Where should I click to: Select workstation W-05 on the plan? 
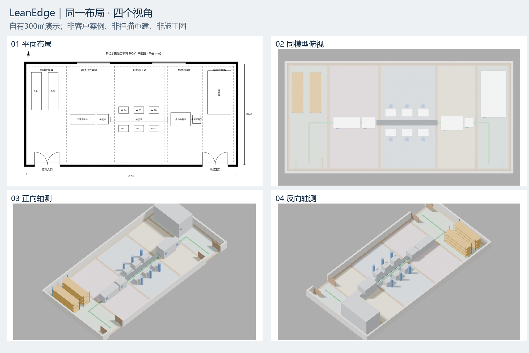[x=139, y=110]
